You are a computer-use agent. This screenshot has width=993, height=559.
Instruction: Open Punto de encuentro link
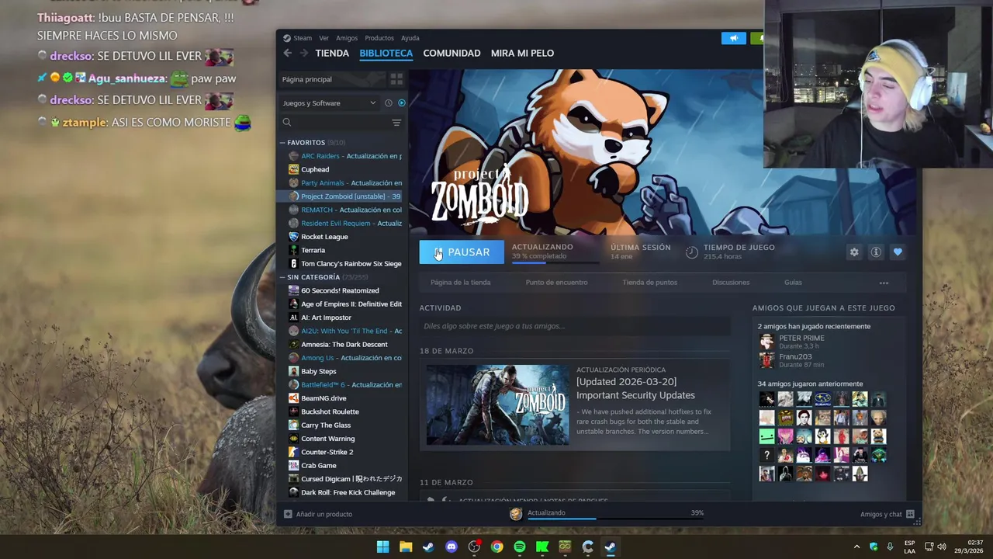(556, 283)
